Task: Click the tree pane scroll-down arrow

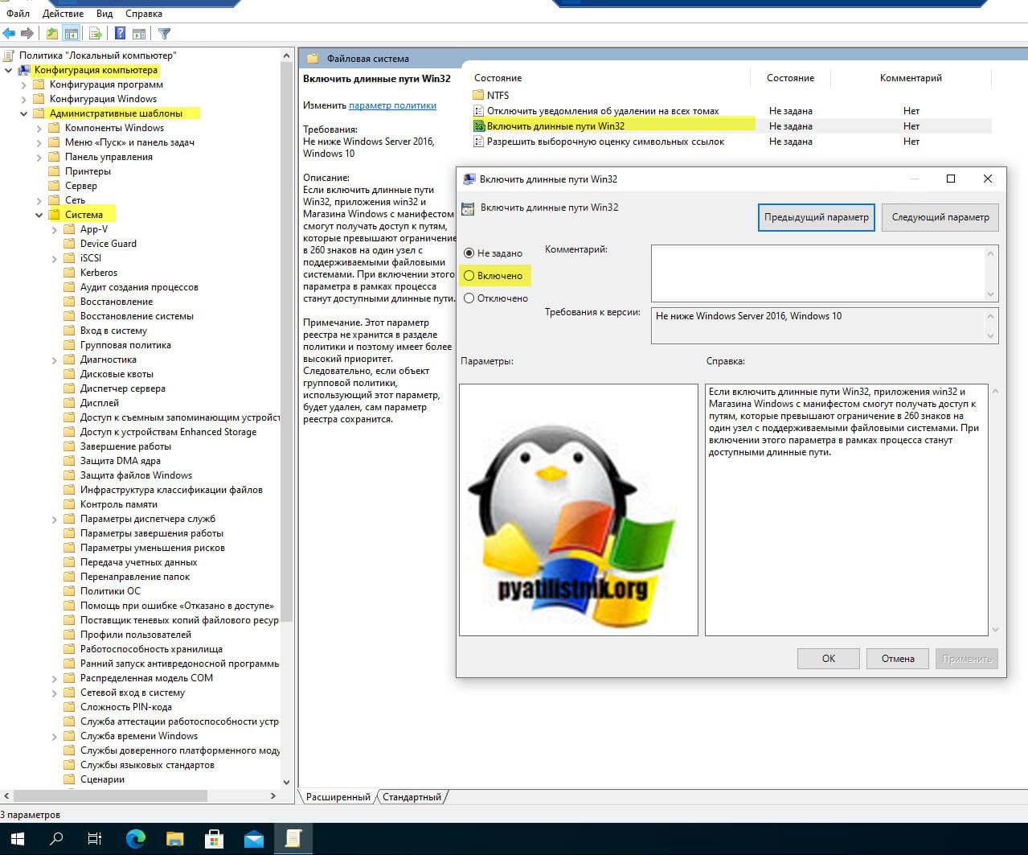Action: (x=287, y=782)
